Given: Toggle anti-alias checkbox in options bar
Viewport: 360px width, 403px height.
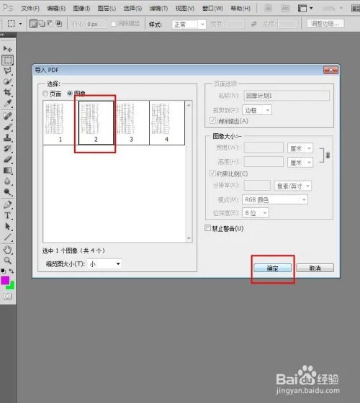Looking at the screenshot, I should click(x=114, y=24).
